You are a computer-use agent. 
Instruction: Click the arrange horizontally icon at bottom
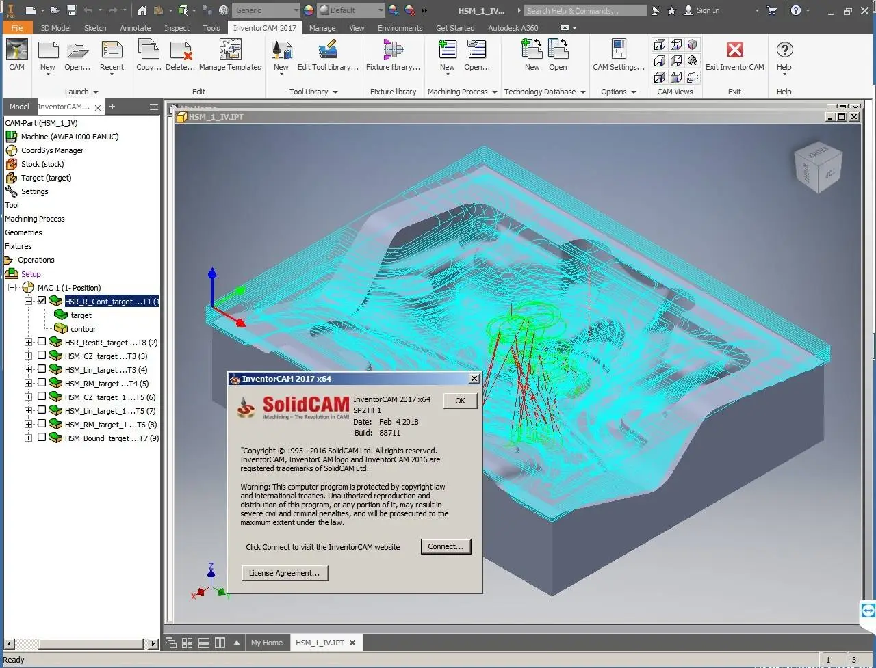(x=203, y=643)
